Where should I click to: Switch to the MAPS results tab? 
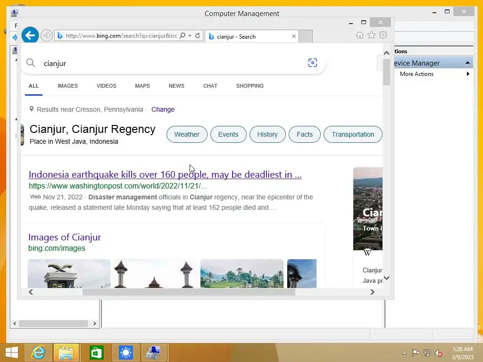(142, 86)
